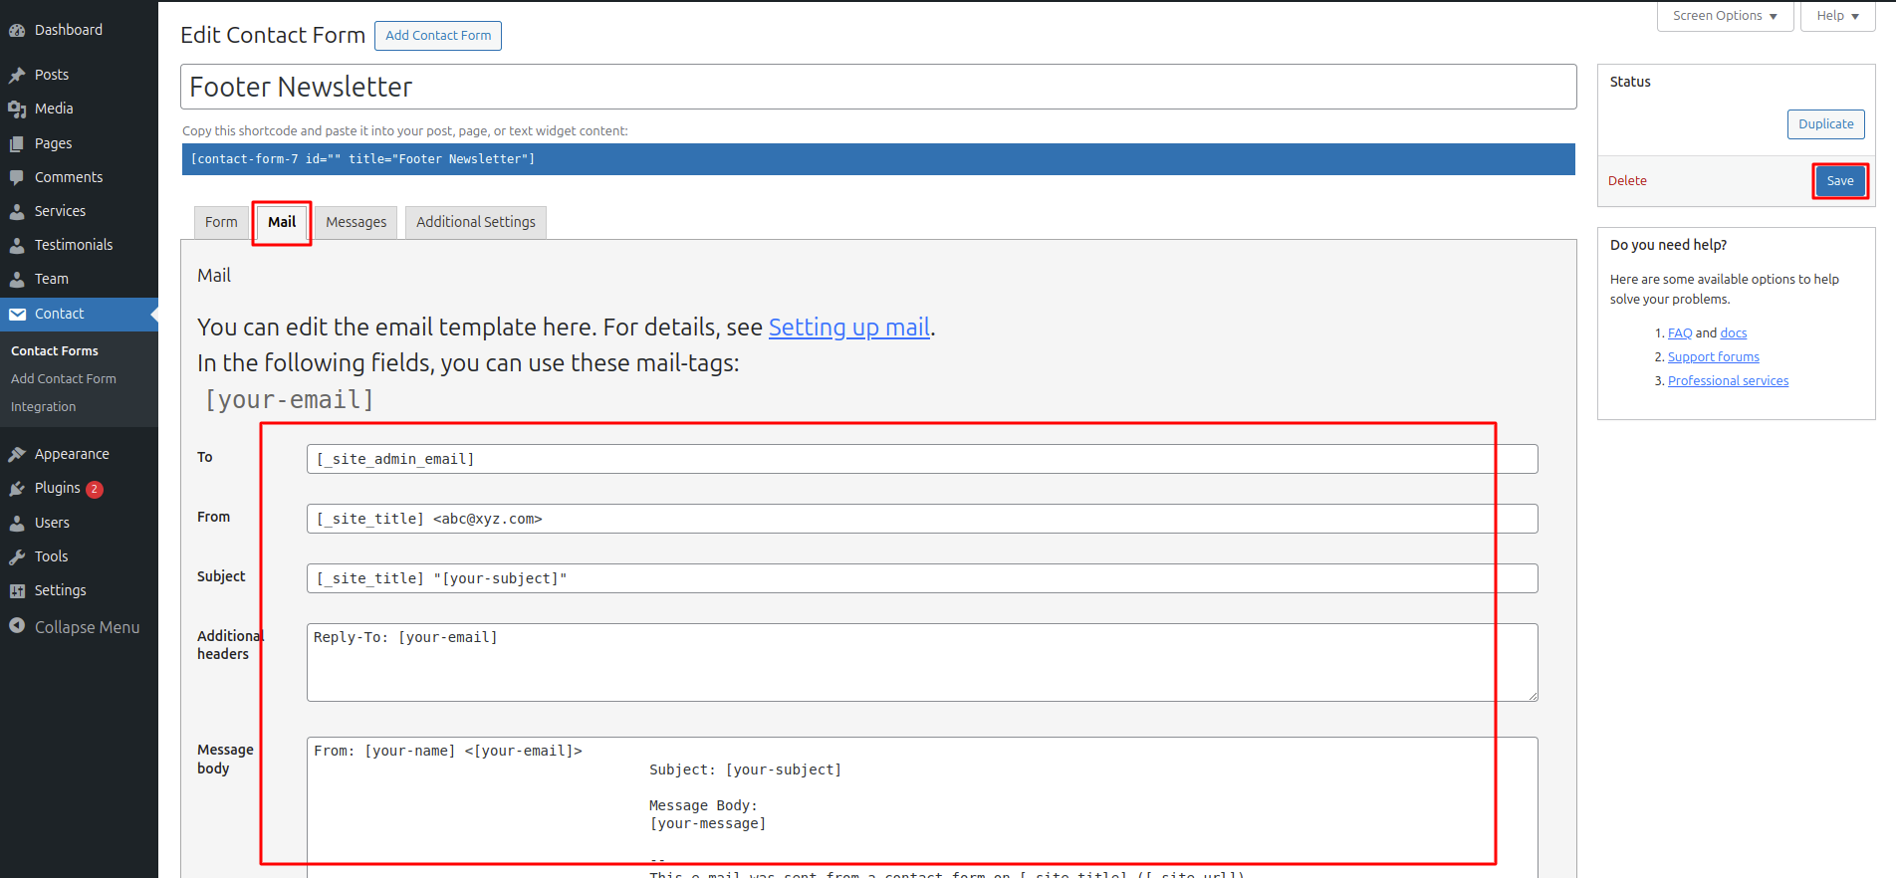Click into the From email input field
Image resolution: width=1896 pixels, height=878 pixels.
(922, 519)
